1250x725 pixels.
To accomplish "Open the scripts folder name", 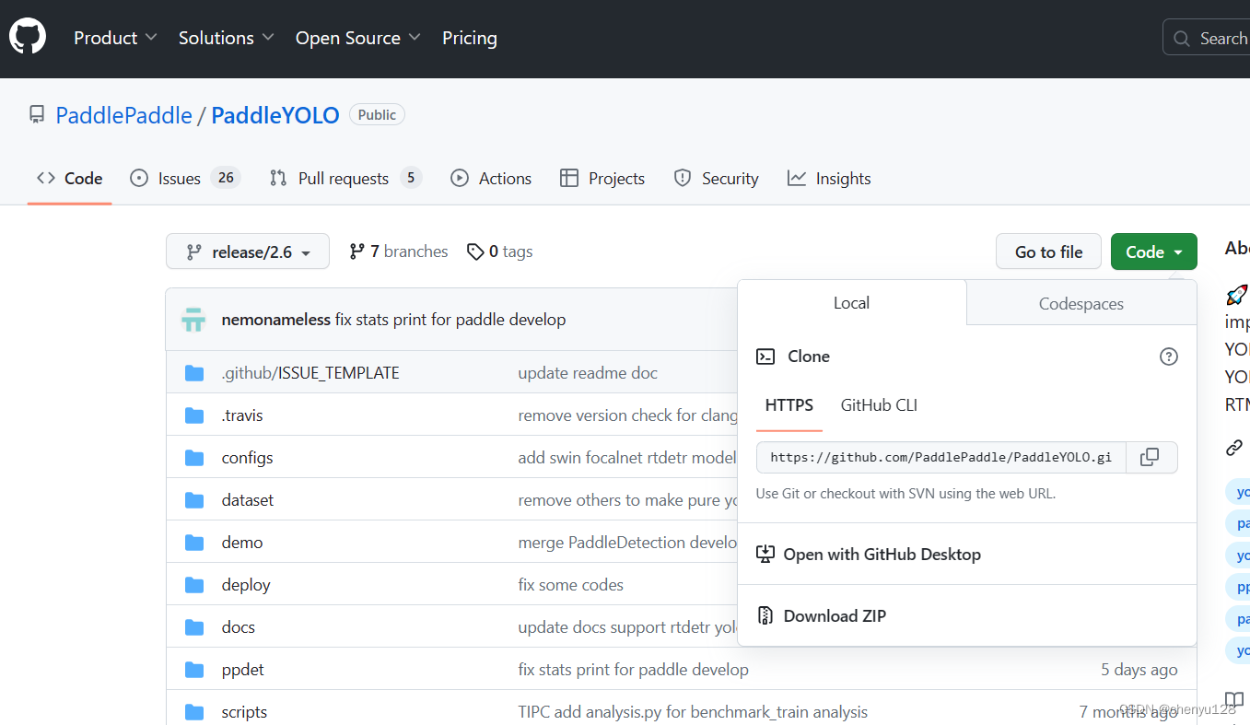I will click(245, 712).
